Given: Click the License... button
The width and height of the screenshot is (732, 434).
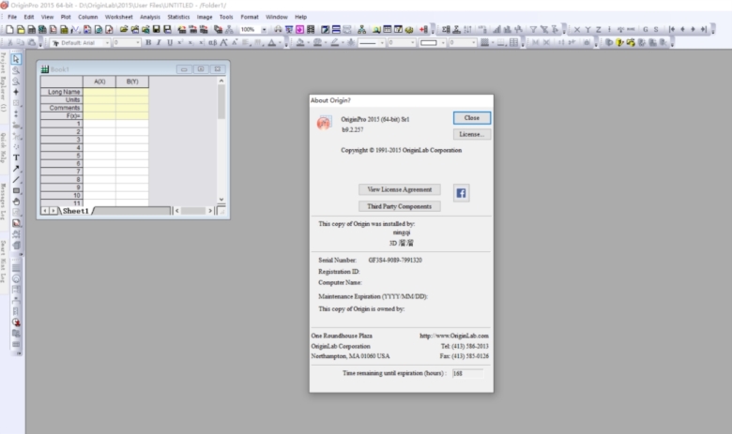Looking at the screenshot, I should [471, 134].
